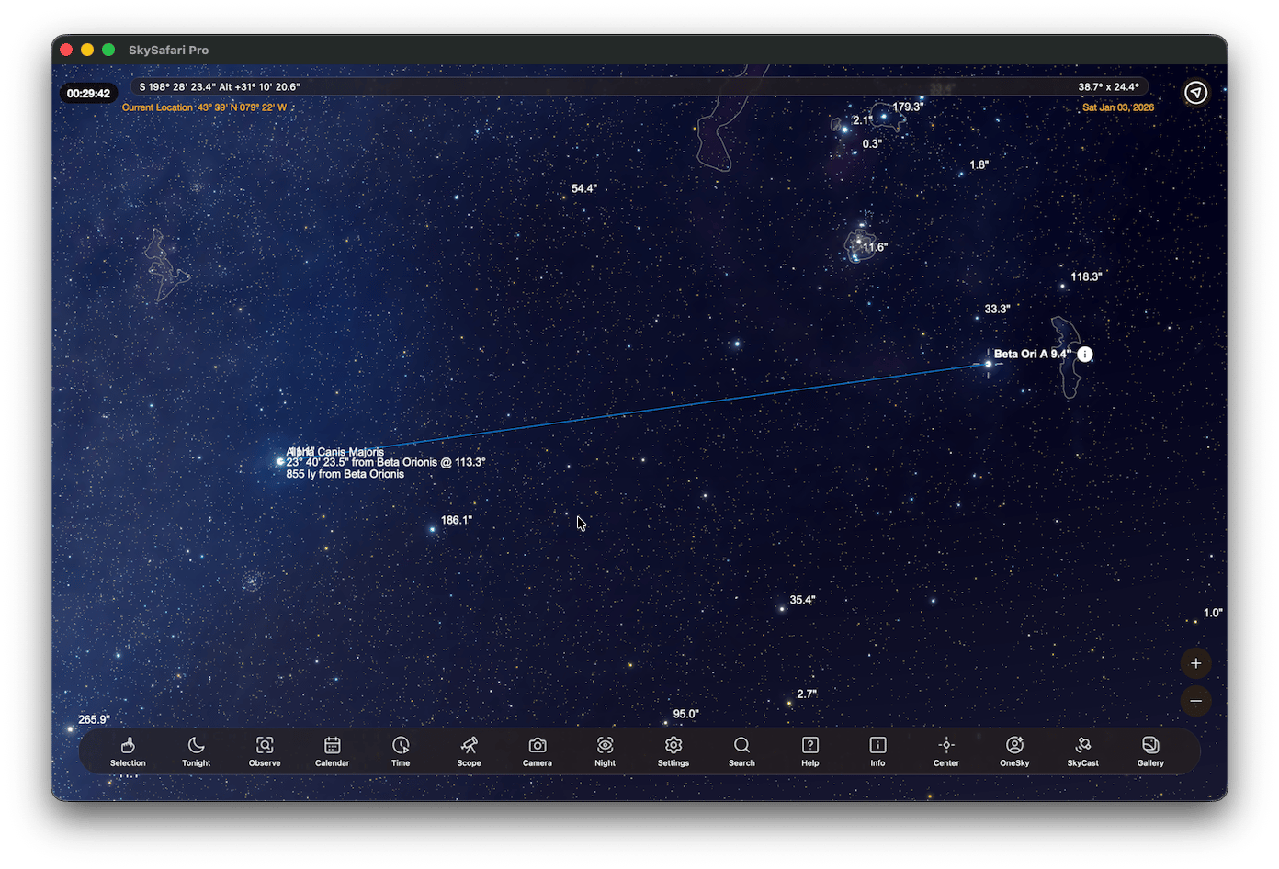Select the double star labeled 35.4"
Viewport: 1279px width, 869px height.
click(782, 609)
